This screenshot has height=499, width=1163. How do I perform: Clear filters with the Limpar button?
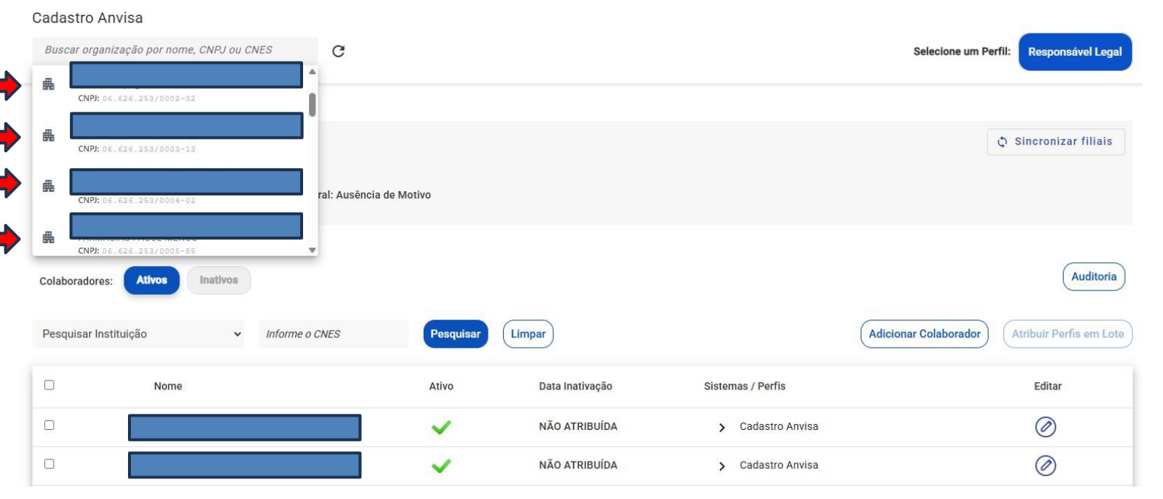tap(528, 334)
